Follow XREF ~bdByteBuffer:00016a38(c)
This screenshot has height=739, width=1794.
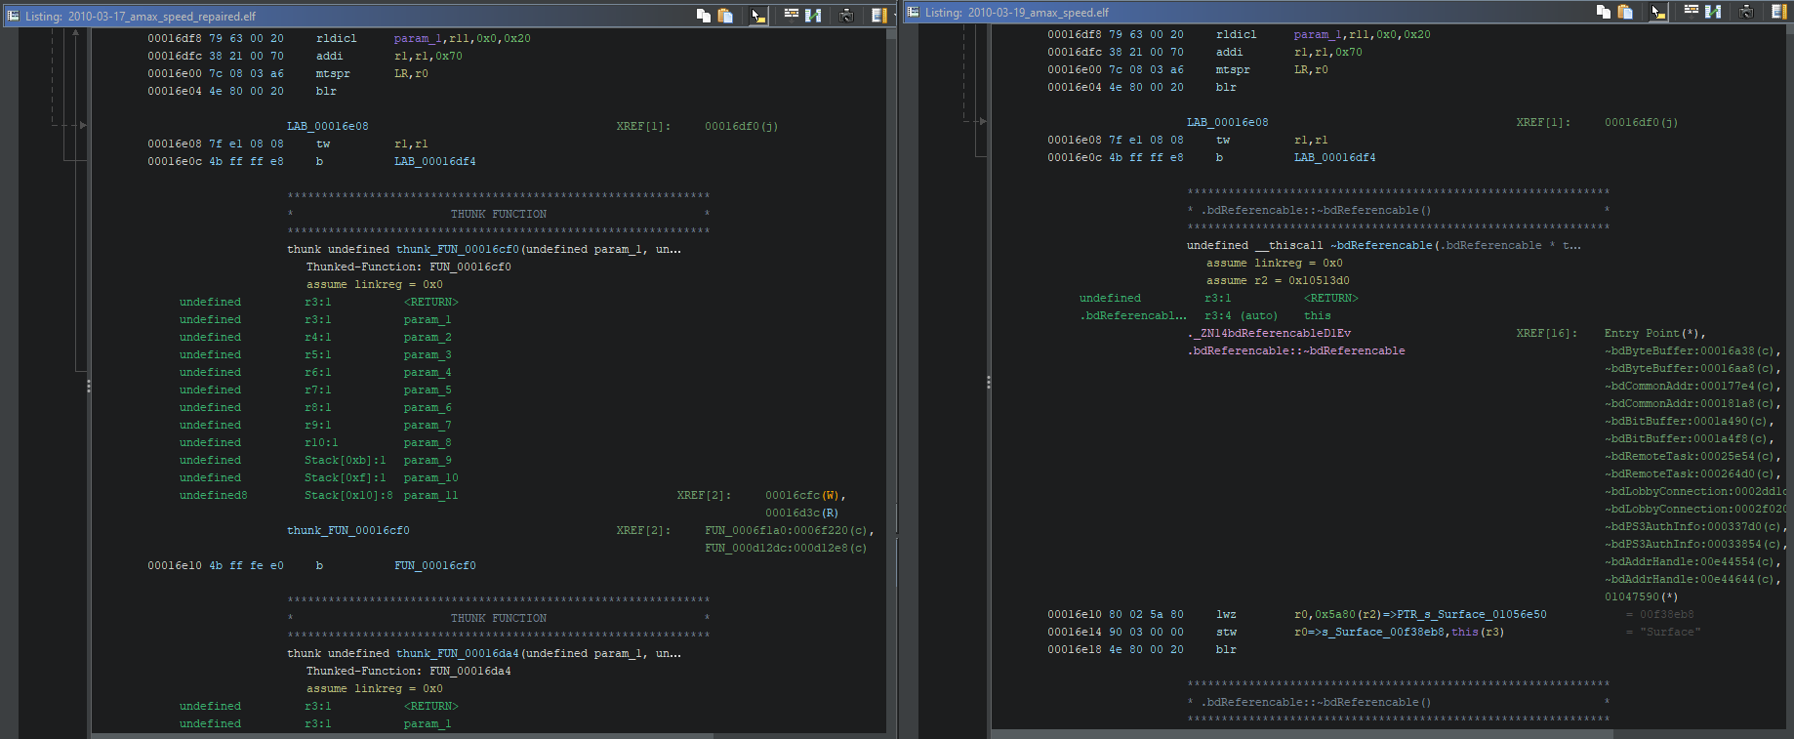click(x=1692, y=351)
